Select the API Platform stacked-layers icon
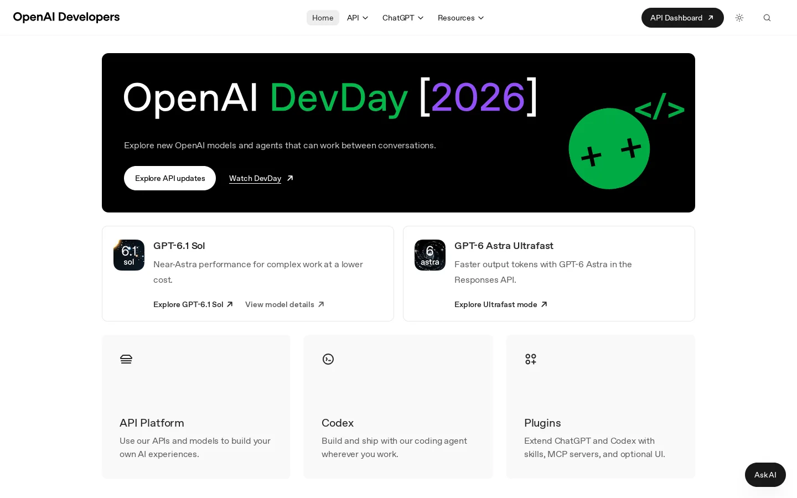 click(x=126, y=359)
